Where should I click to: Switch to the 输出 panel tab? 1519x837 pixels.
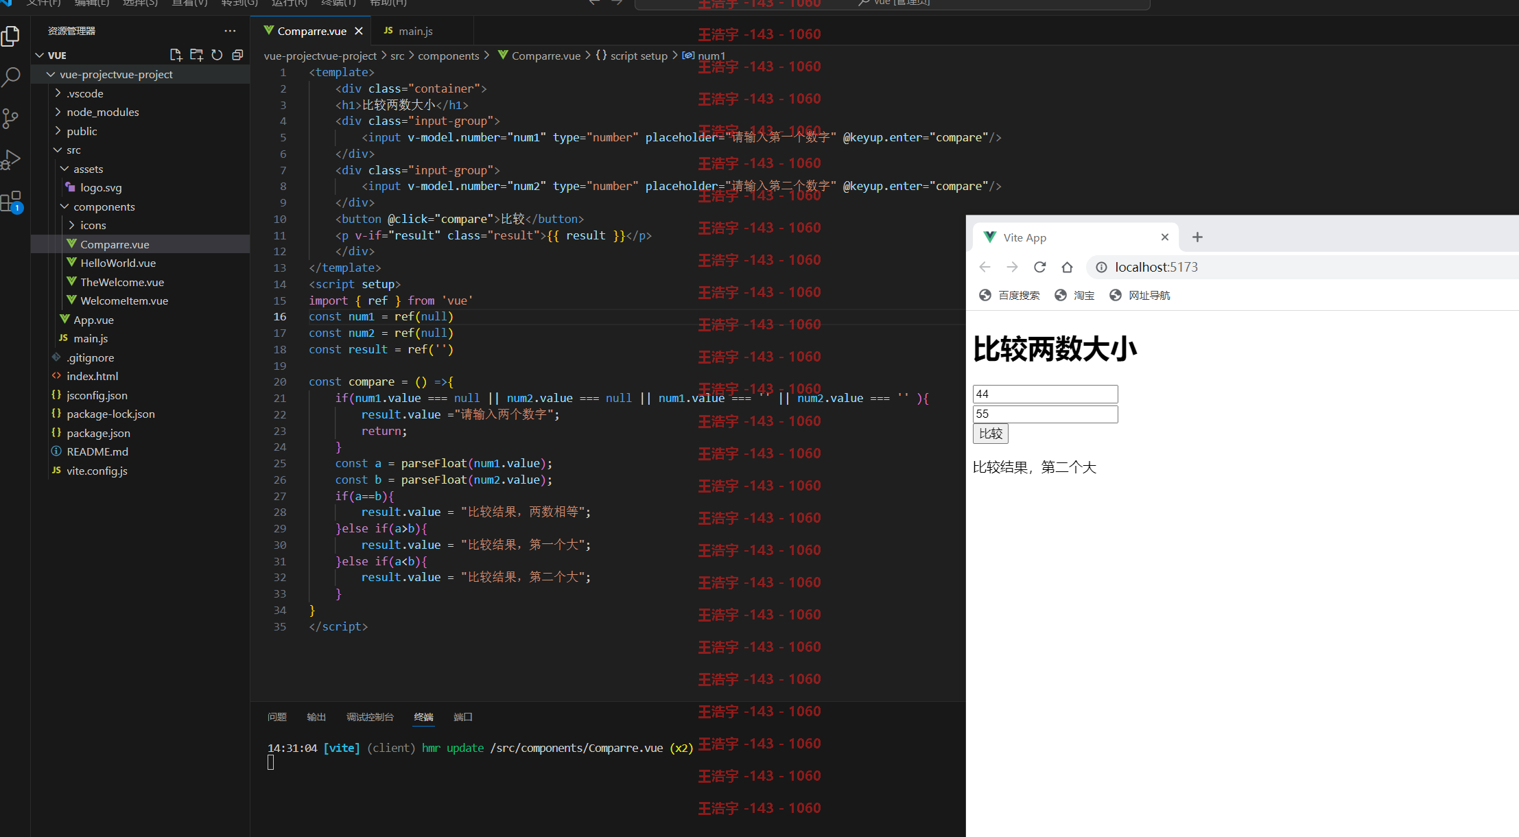tap(316, 717)
